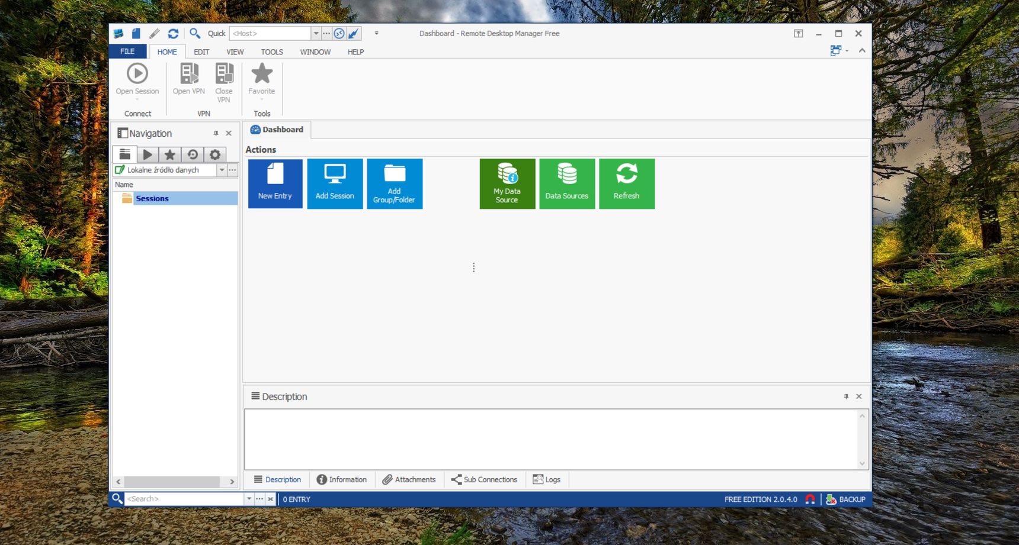1019x545 pixels.
Task: Show the folder tree view in Navigation
Action: (125, 154)
